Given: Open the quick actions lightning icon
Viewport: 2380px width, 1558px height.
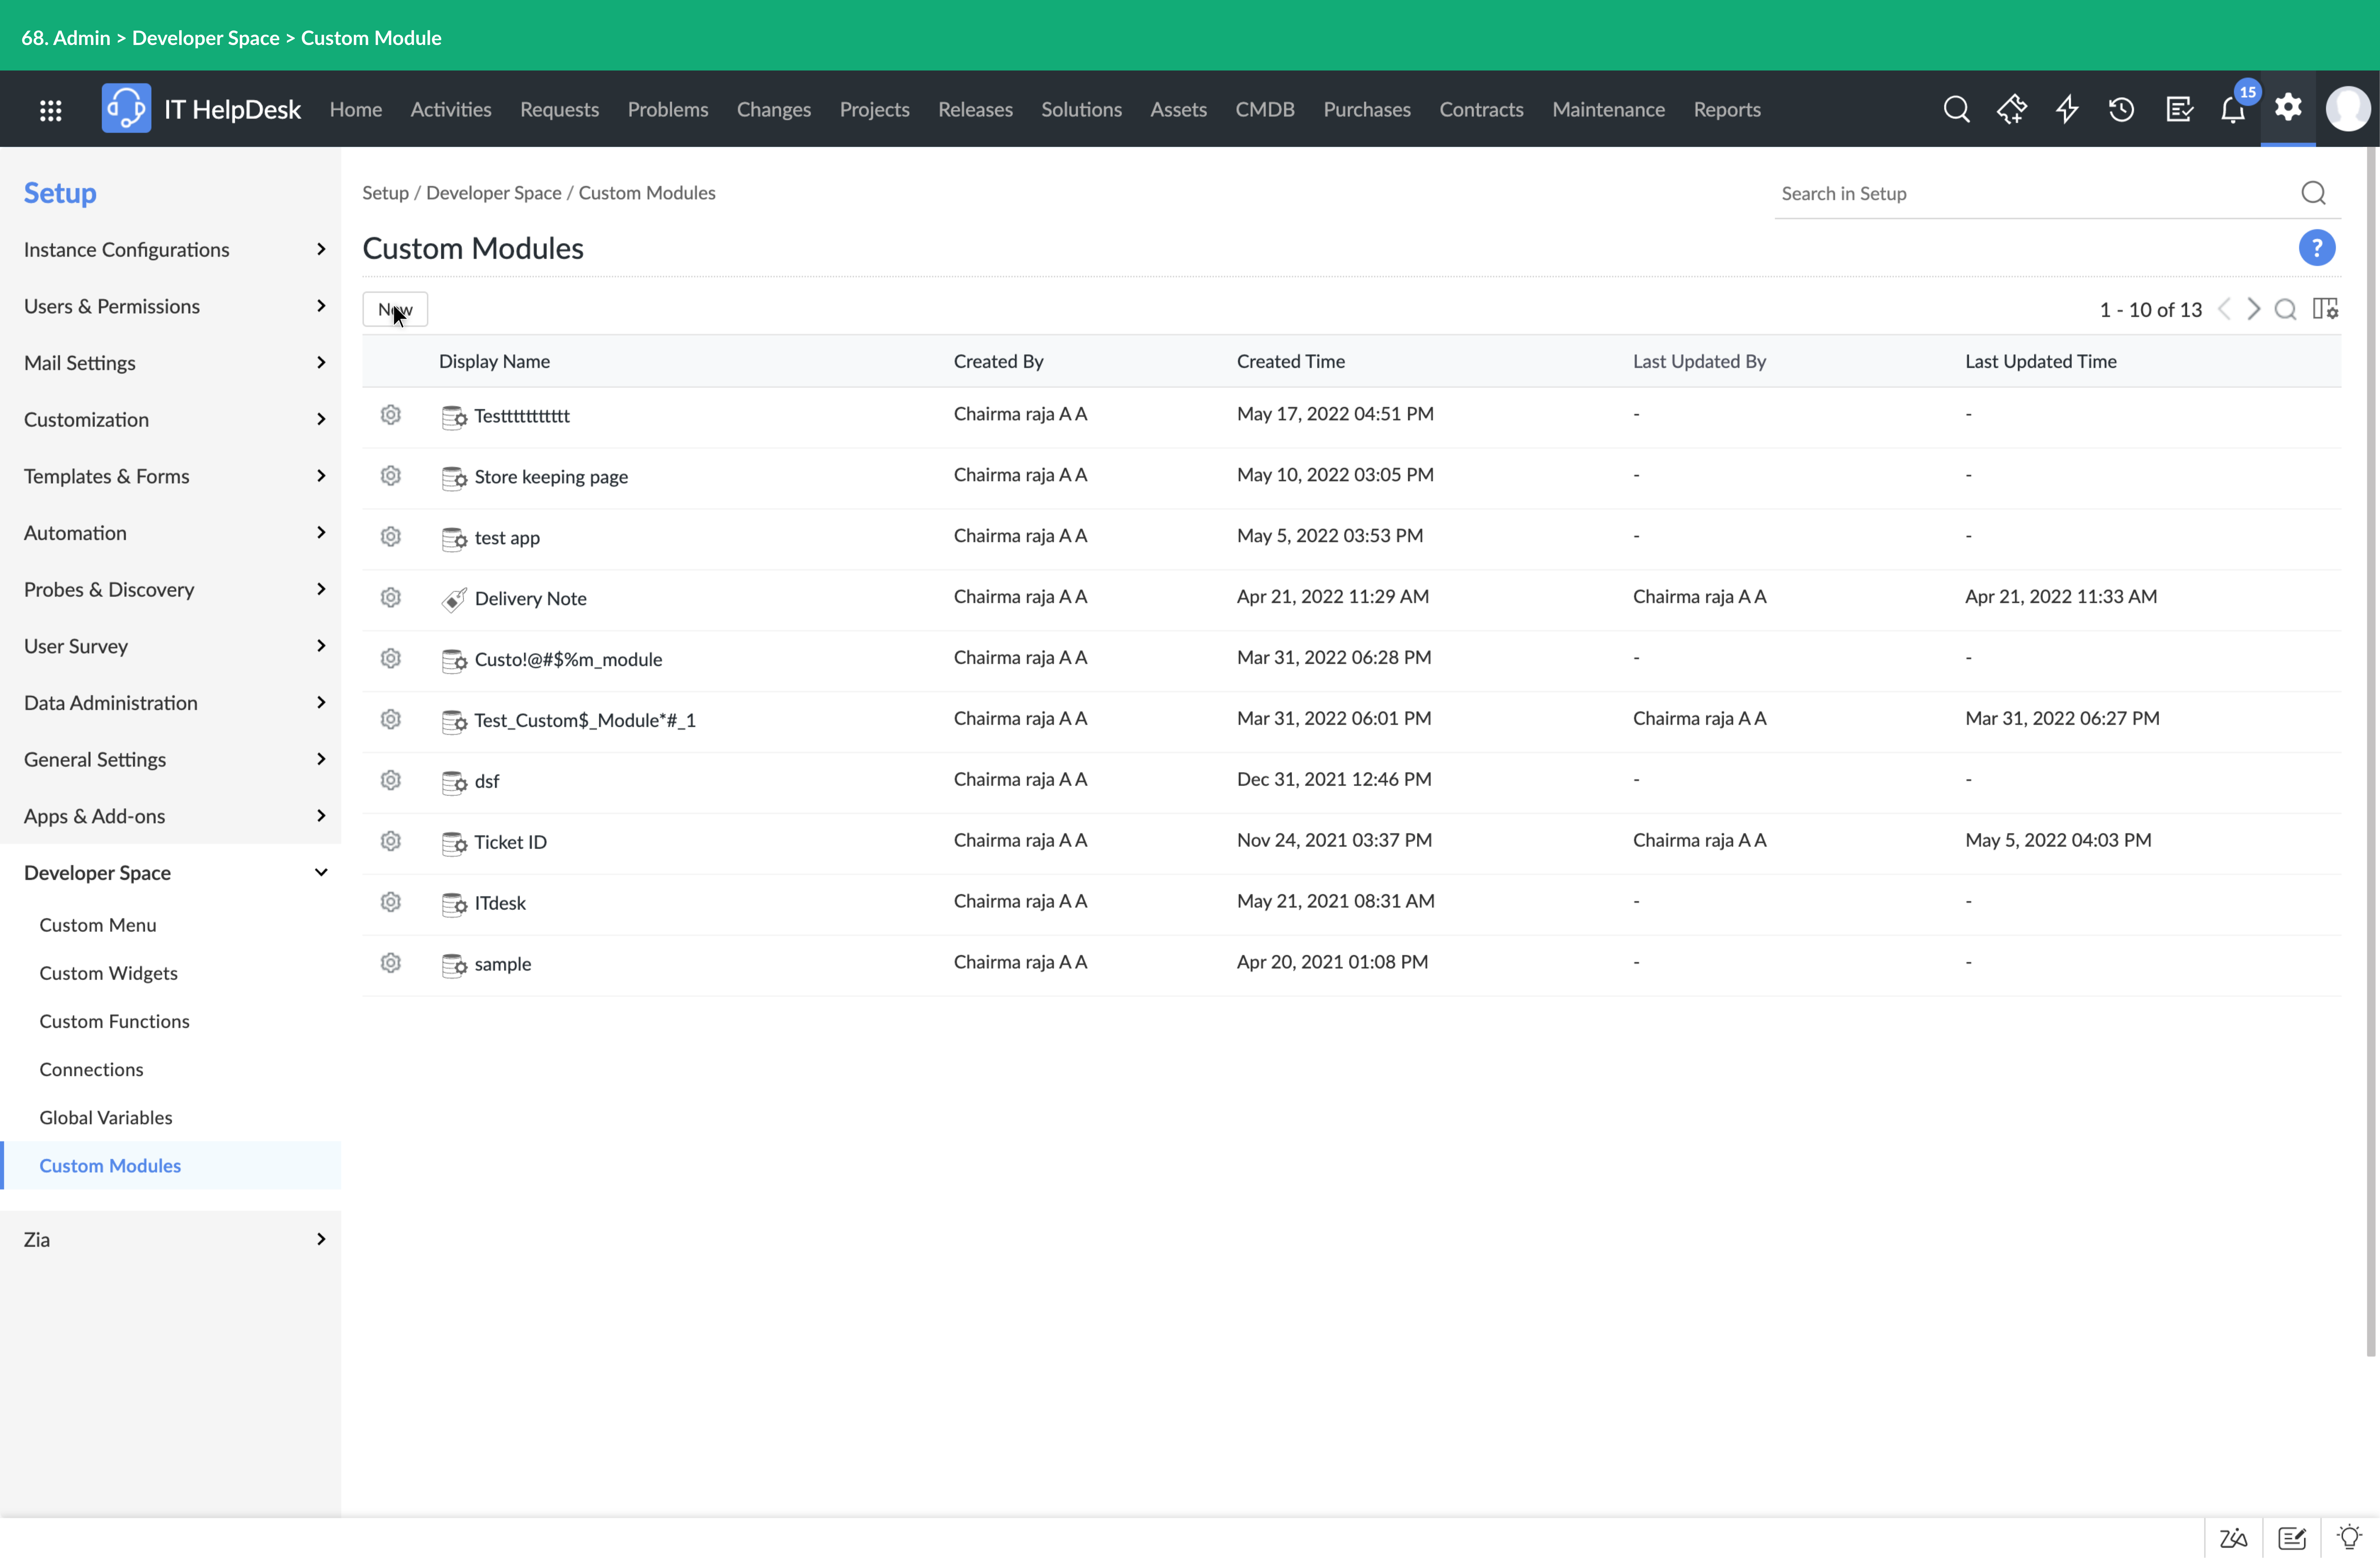Looking at the screenshot, I should (x=2067, y=109).
